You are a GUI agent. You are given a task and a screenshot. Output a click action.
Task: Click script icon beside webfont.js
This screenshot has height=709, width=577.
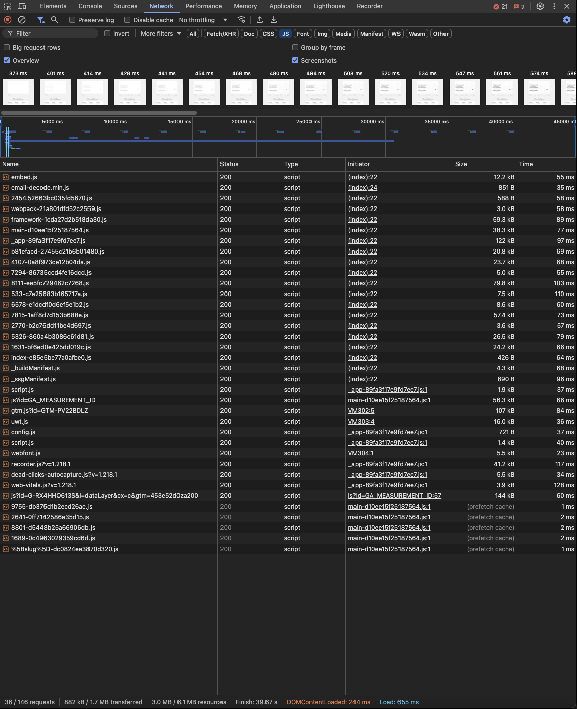point(6,453)
